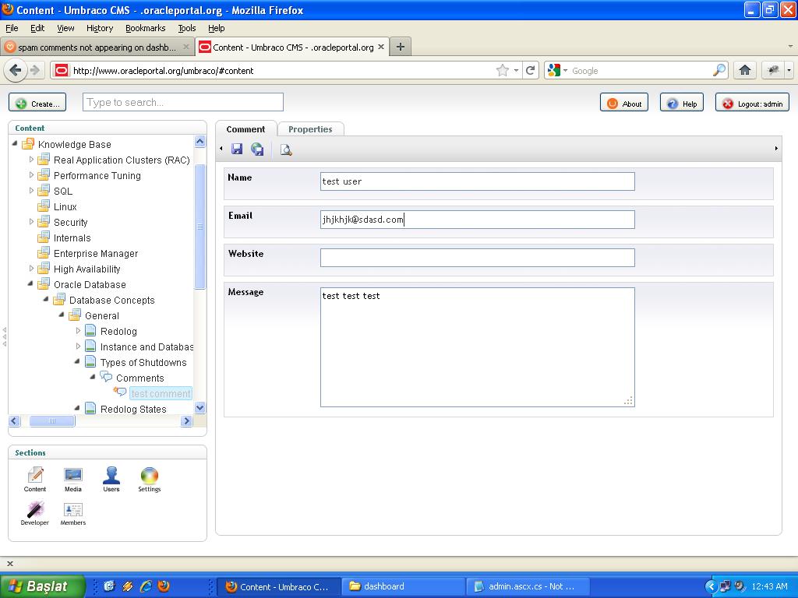Expand the Instance and Database node
The image size is (798, 598).
78,346
